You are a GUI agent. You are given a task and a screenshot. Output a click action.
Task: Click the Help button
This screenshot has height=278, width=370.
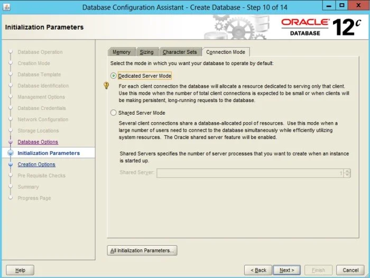pyautogui.click(x=20, y=270)
